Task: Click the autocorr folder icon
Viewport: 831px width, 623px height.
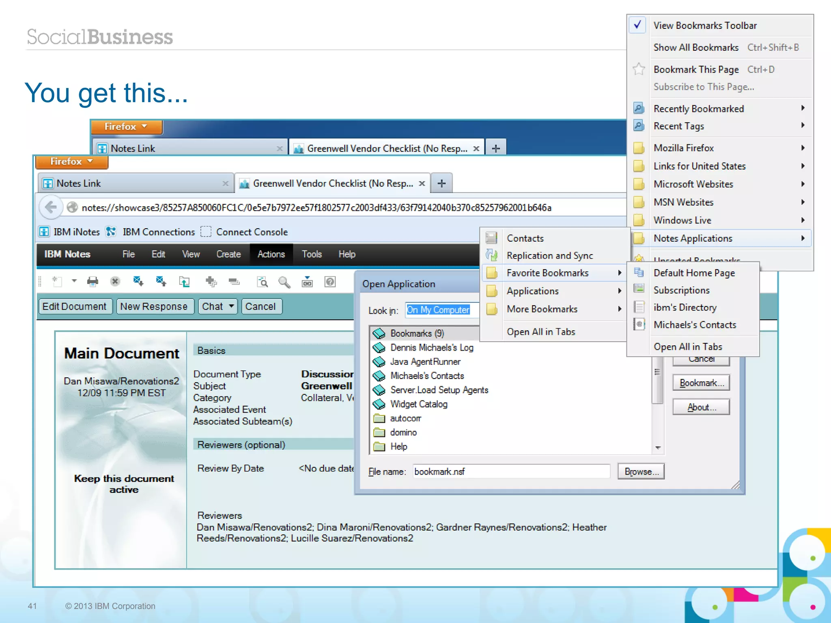Action: point(379,418)
